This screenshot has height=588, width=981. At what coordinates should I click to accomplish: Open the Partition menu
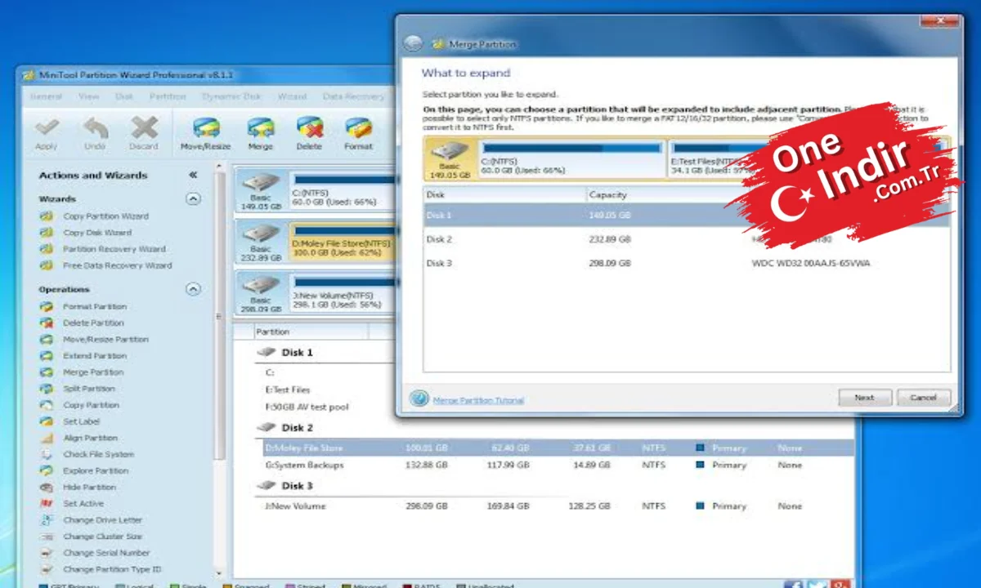(168, 96)
